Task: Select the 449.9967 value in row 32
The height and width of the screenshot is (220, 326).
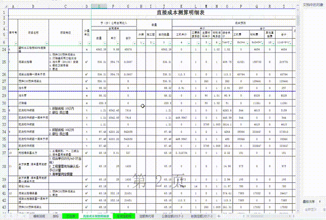Action: click(x=181, y=118)
